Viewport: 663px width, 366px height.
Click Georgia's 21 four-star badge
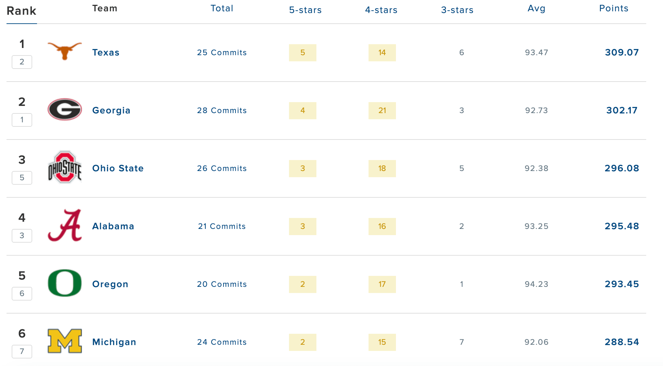click(x=382, y=111)
